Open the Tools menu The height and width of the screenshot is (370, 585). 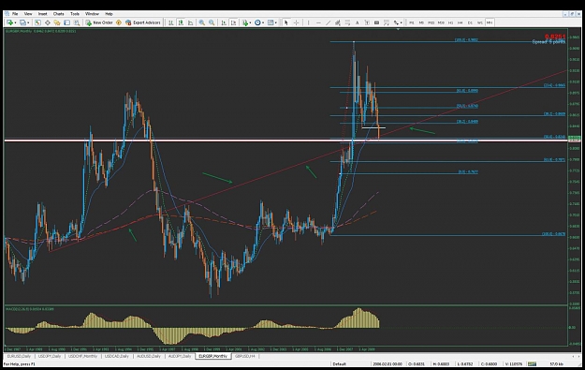point(75,14)
